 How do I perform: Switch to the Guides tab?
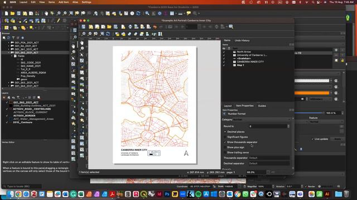tap(262, 106)
